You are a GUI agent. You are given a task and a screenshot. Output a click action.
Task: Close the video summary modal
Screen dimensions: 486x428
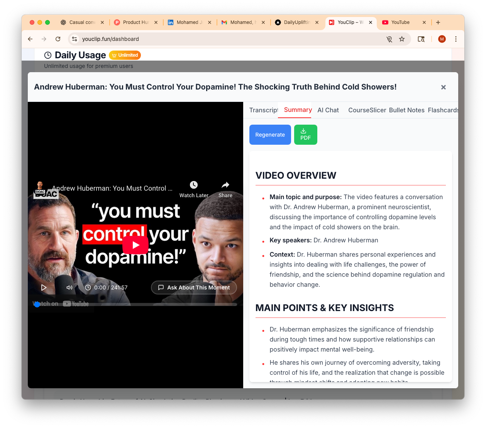443,87
